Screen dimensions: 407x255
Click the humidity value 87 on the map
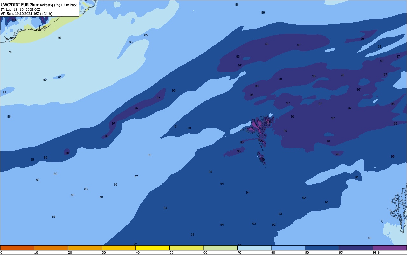pyautogui.click(x=136, y=176)
